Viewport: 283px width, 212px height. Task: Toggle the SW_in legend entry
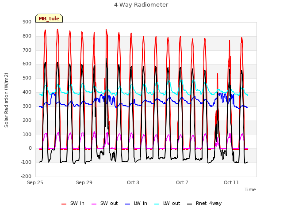[73, 203]
